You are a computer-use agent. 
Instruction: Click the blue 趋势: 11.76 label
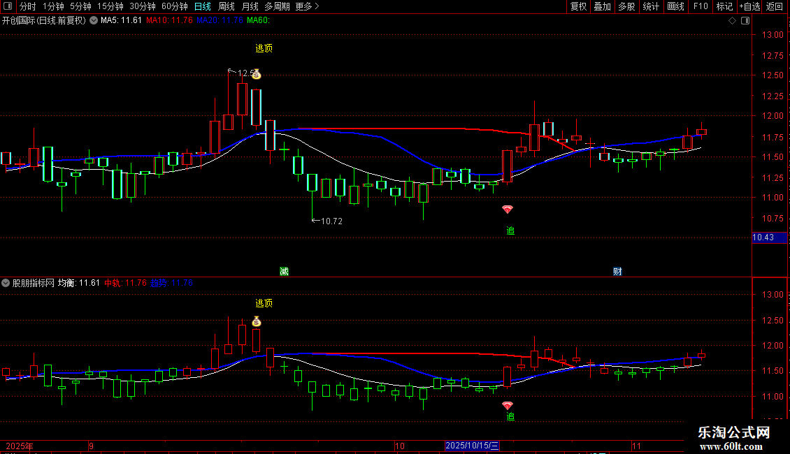[172, 283]
